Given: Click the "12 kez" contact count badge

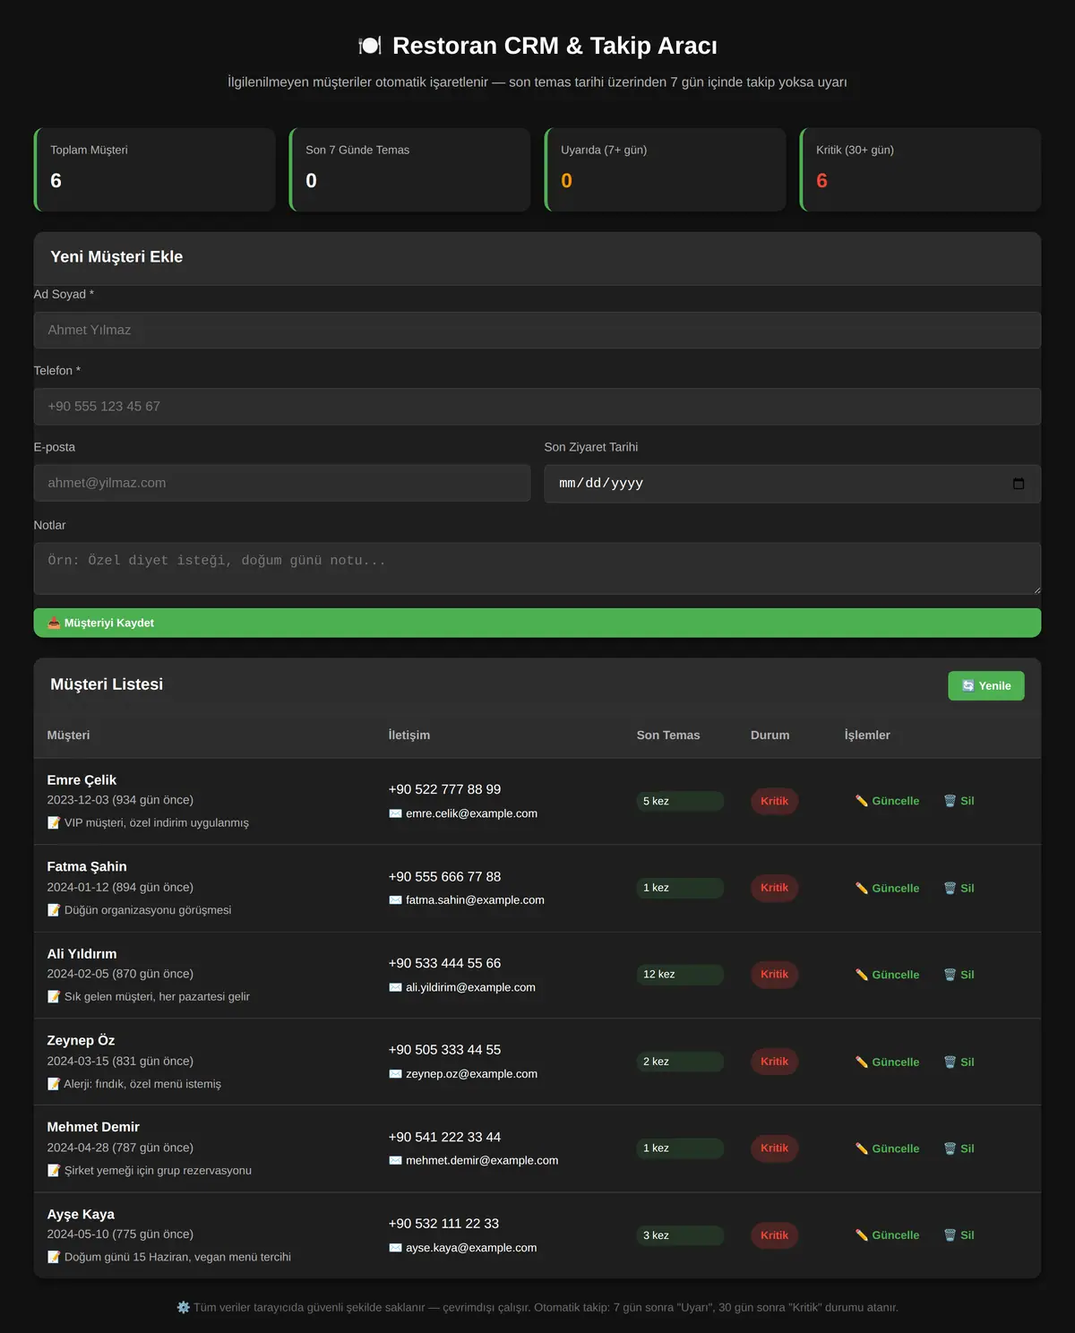Looking at the screenshot, I should click(680, 975).
